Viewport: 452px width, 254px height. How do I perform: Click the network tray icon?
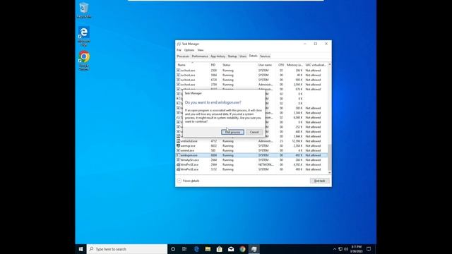click(x=340, y=249)
